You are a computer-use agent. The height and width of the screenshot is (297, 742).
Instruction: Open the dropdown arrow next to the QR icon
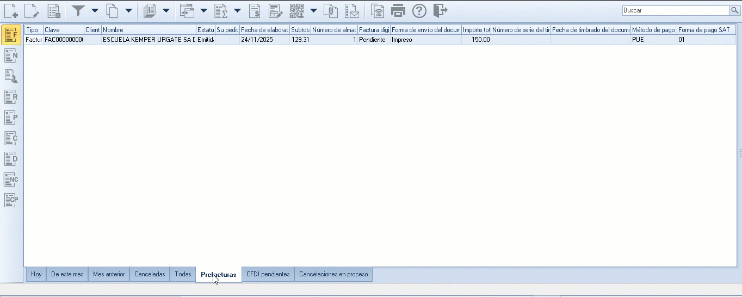313,10
